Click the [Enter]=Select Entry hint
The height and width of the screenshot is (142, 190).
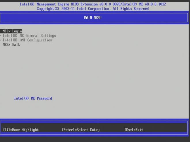[81, 130]
